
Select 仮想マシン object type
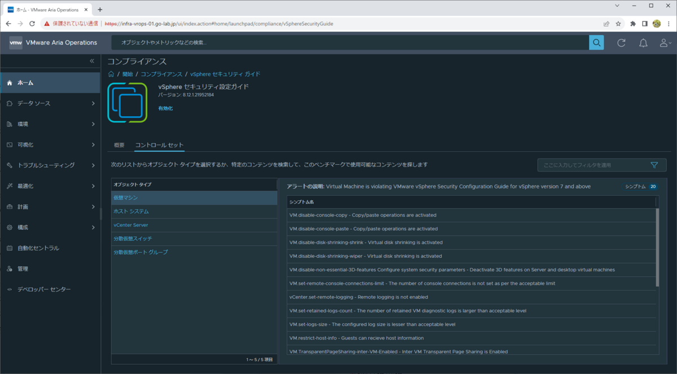194,198
